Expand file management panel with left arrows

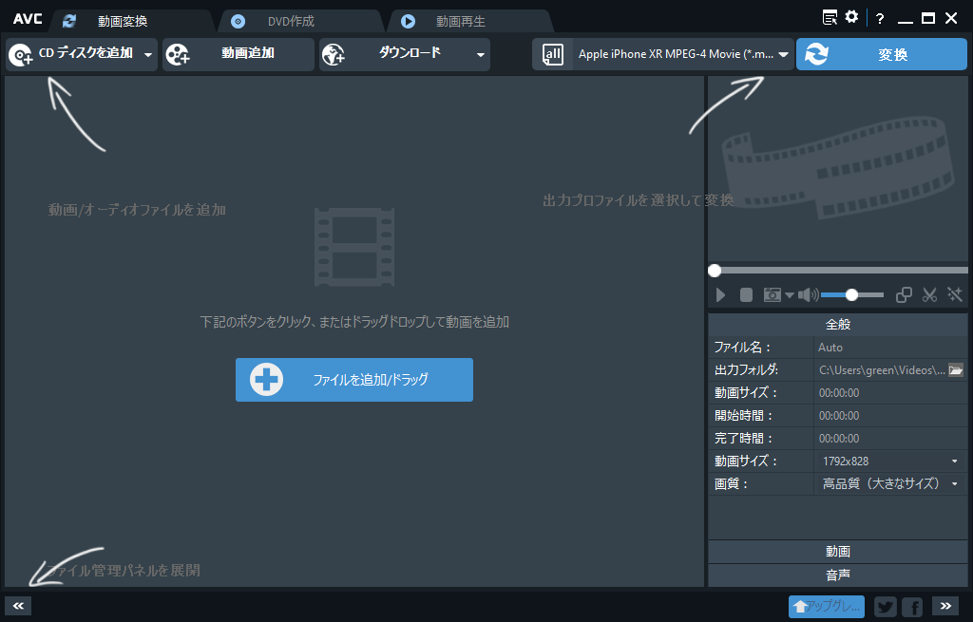pyautogui.click(x=18, y=605)
